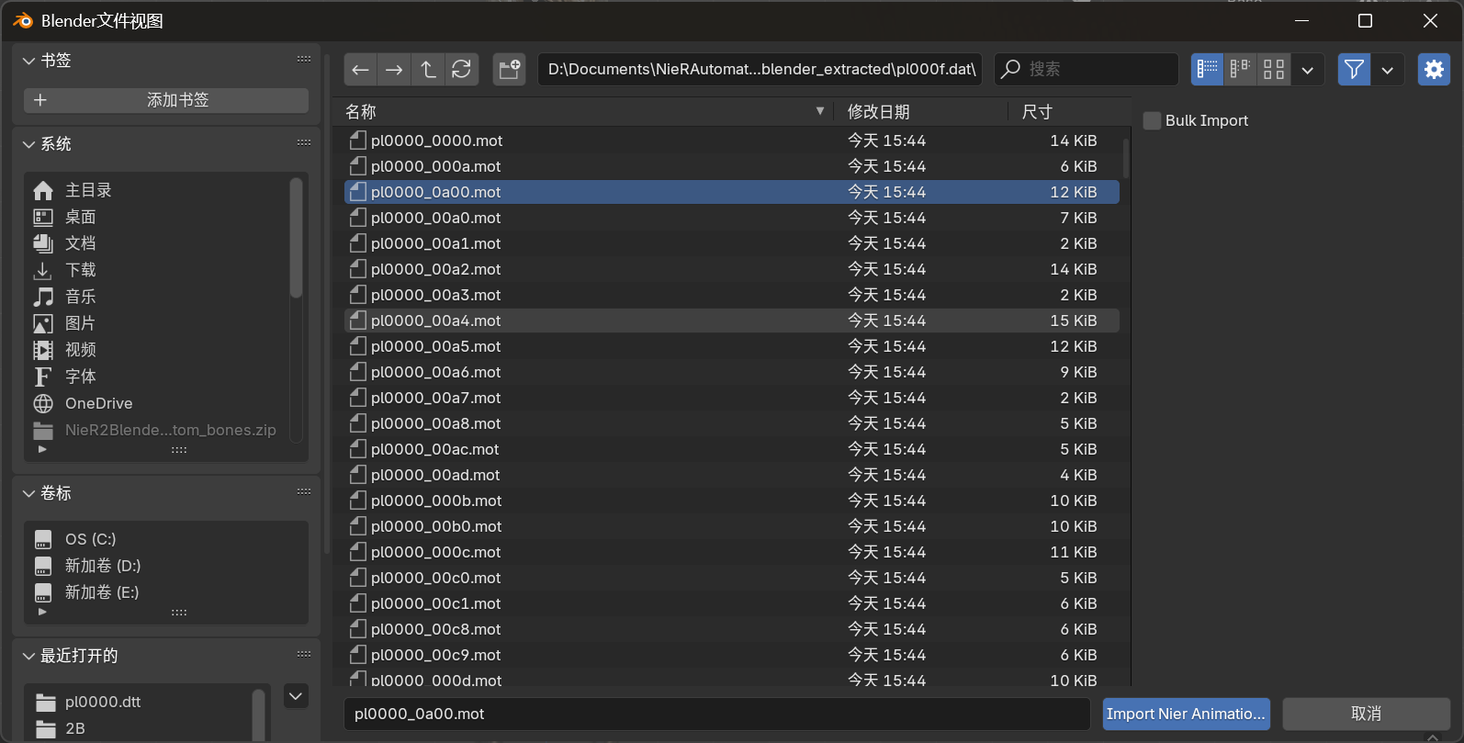The image size is (1464, 743).
Task: Go back to previous folder
Action: (x=361, y=70)
